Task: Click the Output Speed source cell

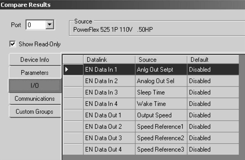Action: (x=161, y=115)
